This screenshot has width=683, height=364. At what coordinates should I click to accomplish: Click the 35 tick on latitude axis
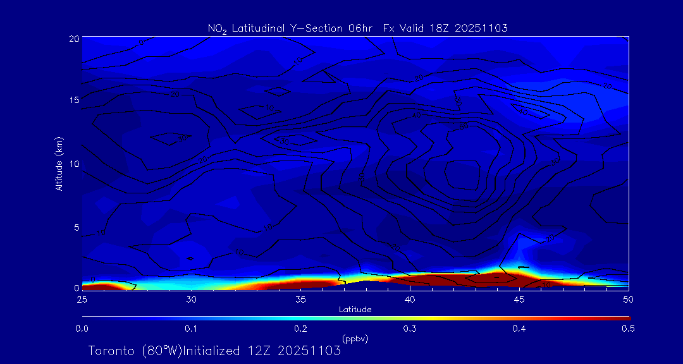(301, 298)
